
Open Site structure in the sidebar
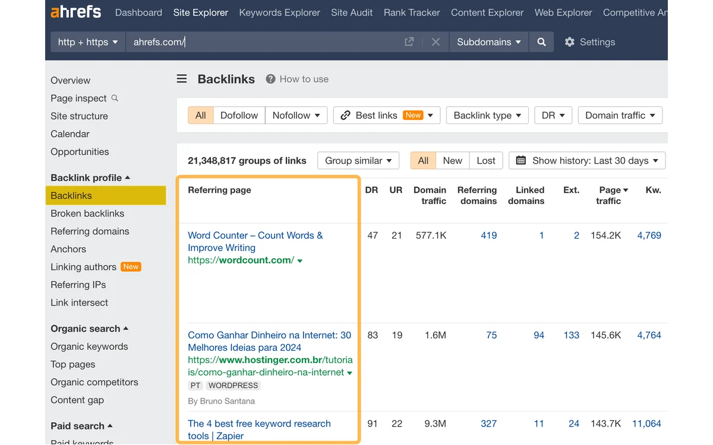pos(79,116)
